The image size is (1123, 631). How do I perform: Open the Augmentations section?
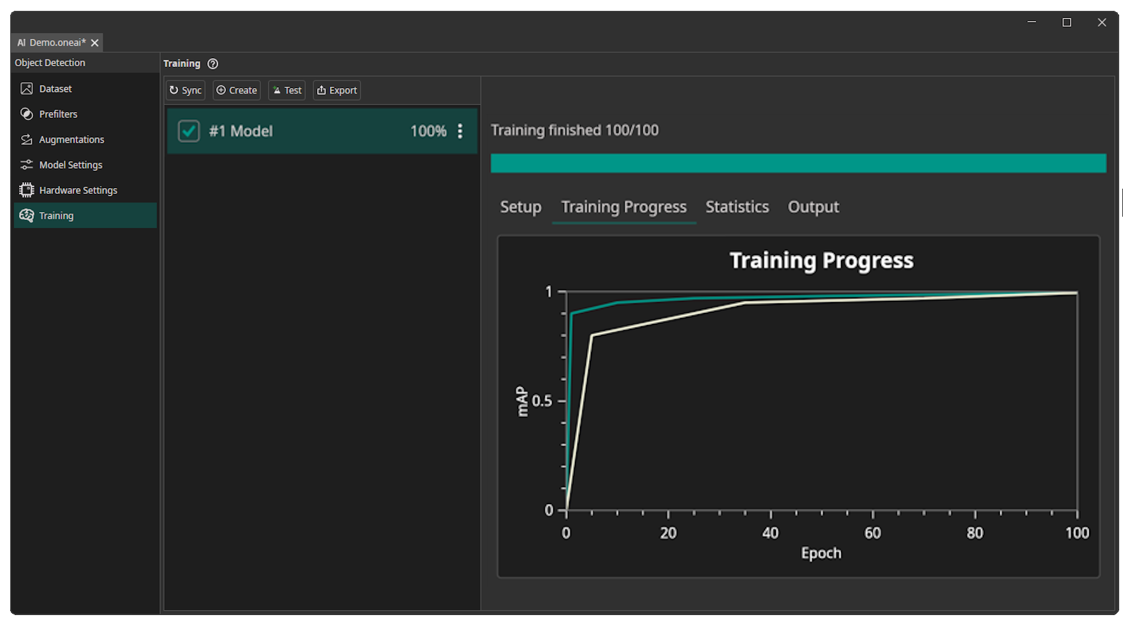coord(85,140)
